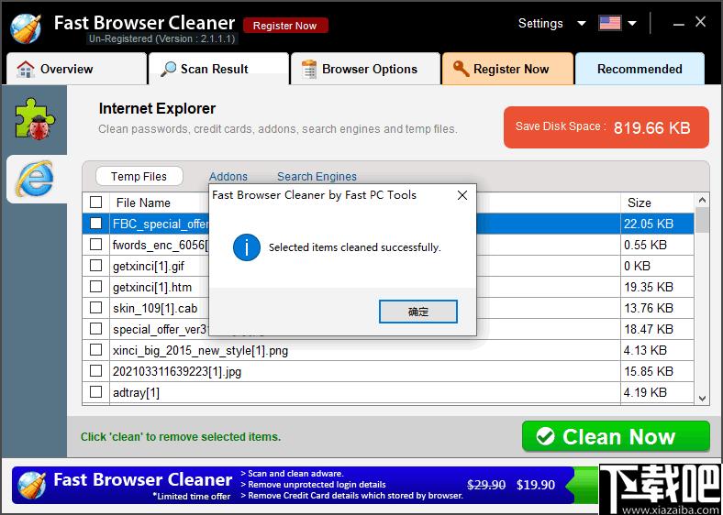Close the cleaned successfully dialog
The width and height of the screenshot is (723, 515).
click(x=462, y=195)
